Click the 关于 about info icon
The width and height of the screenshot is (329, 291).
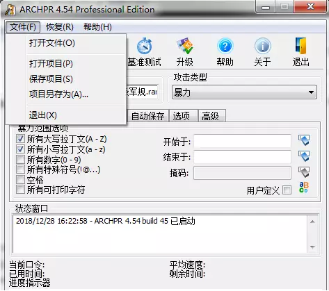click(262, 46)
